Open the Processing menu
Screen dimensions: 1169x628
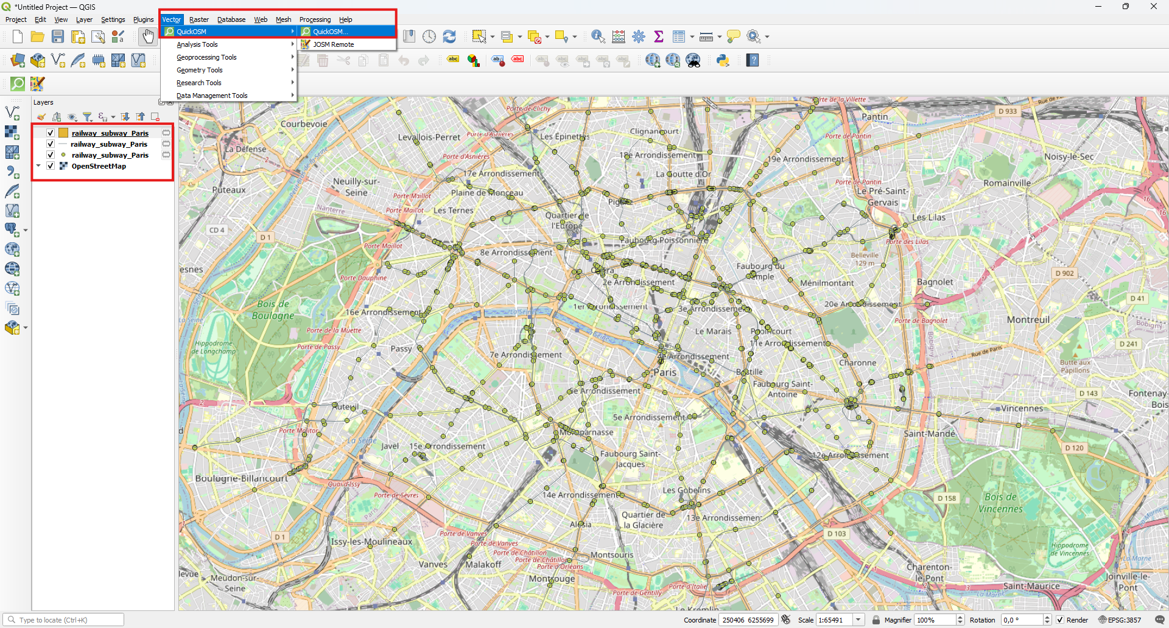(x=315, y=19)
